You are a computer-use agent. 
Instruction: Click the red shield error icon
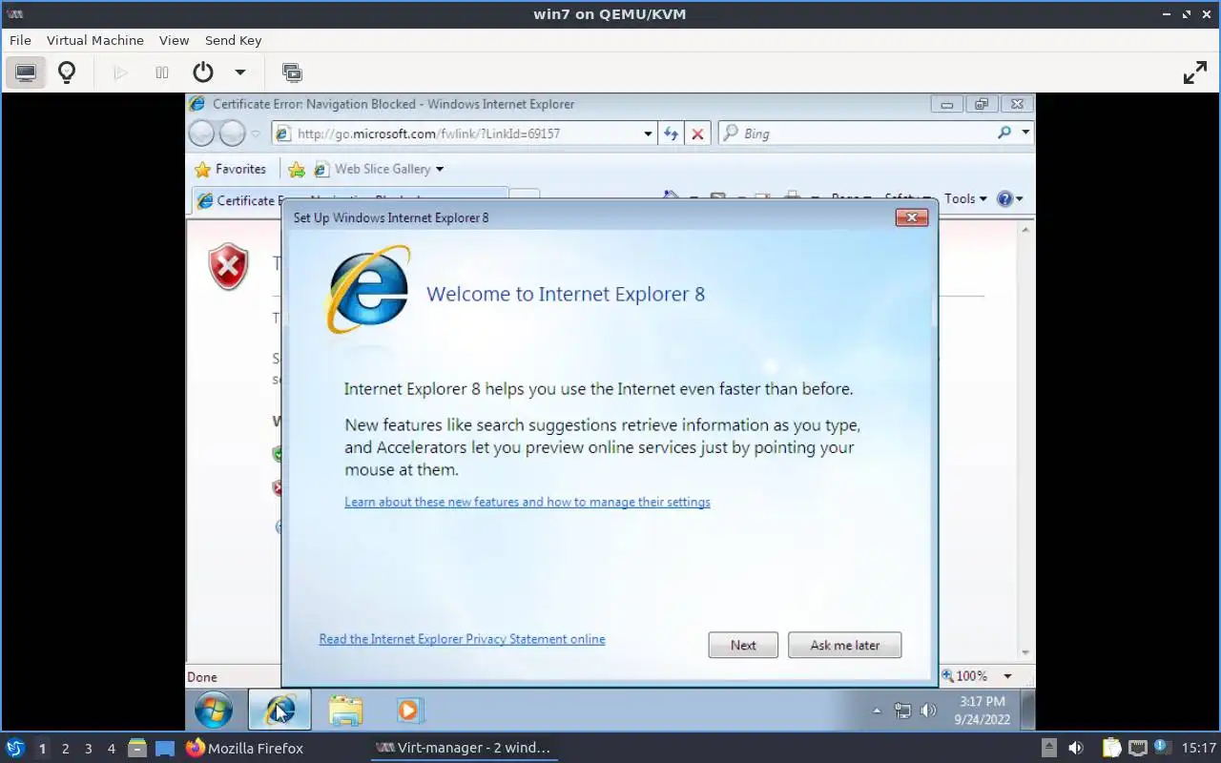pos(228,266)
